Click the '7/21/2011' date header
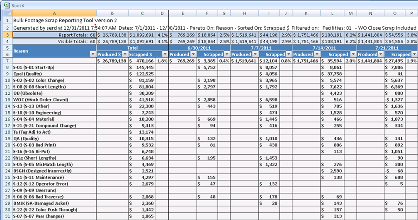 (387, 48)
